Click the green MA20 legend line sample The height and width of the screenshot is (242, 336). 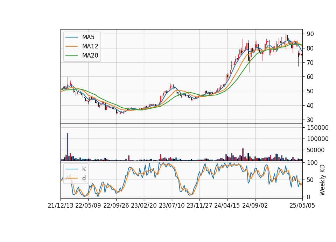tap(71, 56)
